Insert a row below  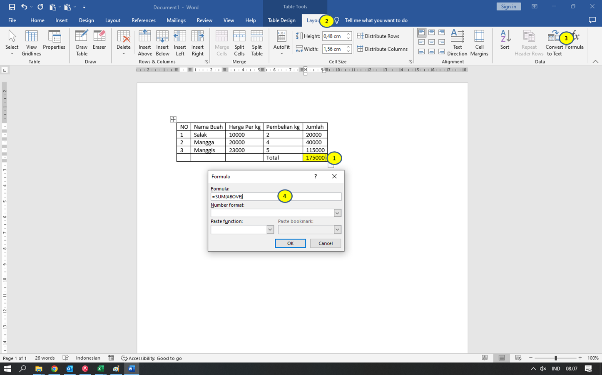162,43
